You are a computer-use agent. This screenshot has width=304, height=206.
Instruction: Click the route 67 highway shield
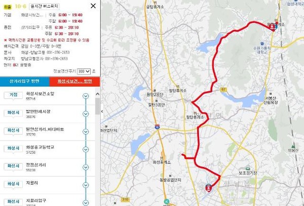pyautogui.click(x=223, y=89)
